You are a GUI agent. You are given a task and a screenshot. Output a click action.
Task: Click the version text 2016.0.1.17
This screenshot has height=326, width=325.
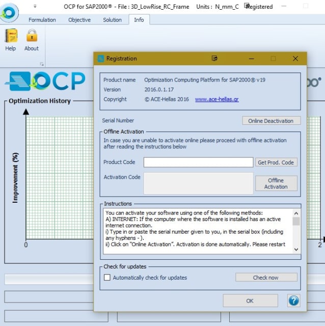(x=159, y=90)
